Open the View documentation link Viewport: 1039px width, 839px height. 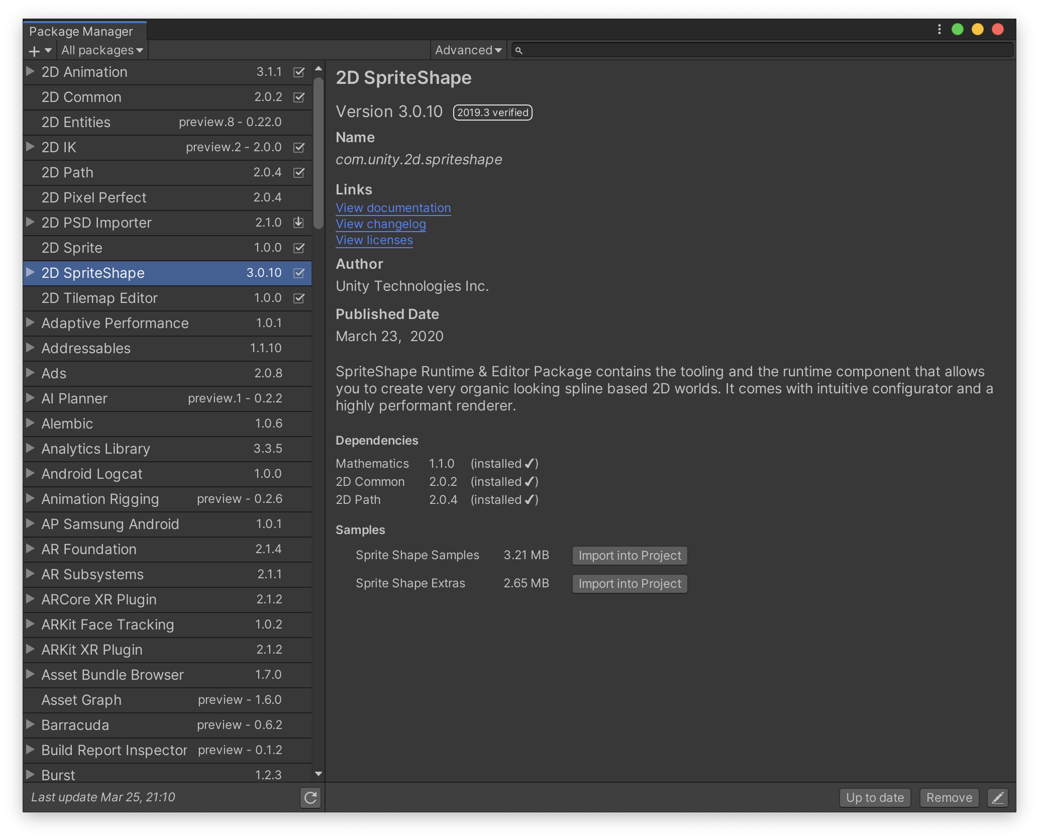(x=393, y=208)
